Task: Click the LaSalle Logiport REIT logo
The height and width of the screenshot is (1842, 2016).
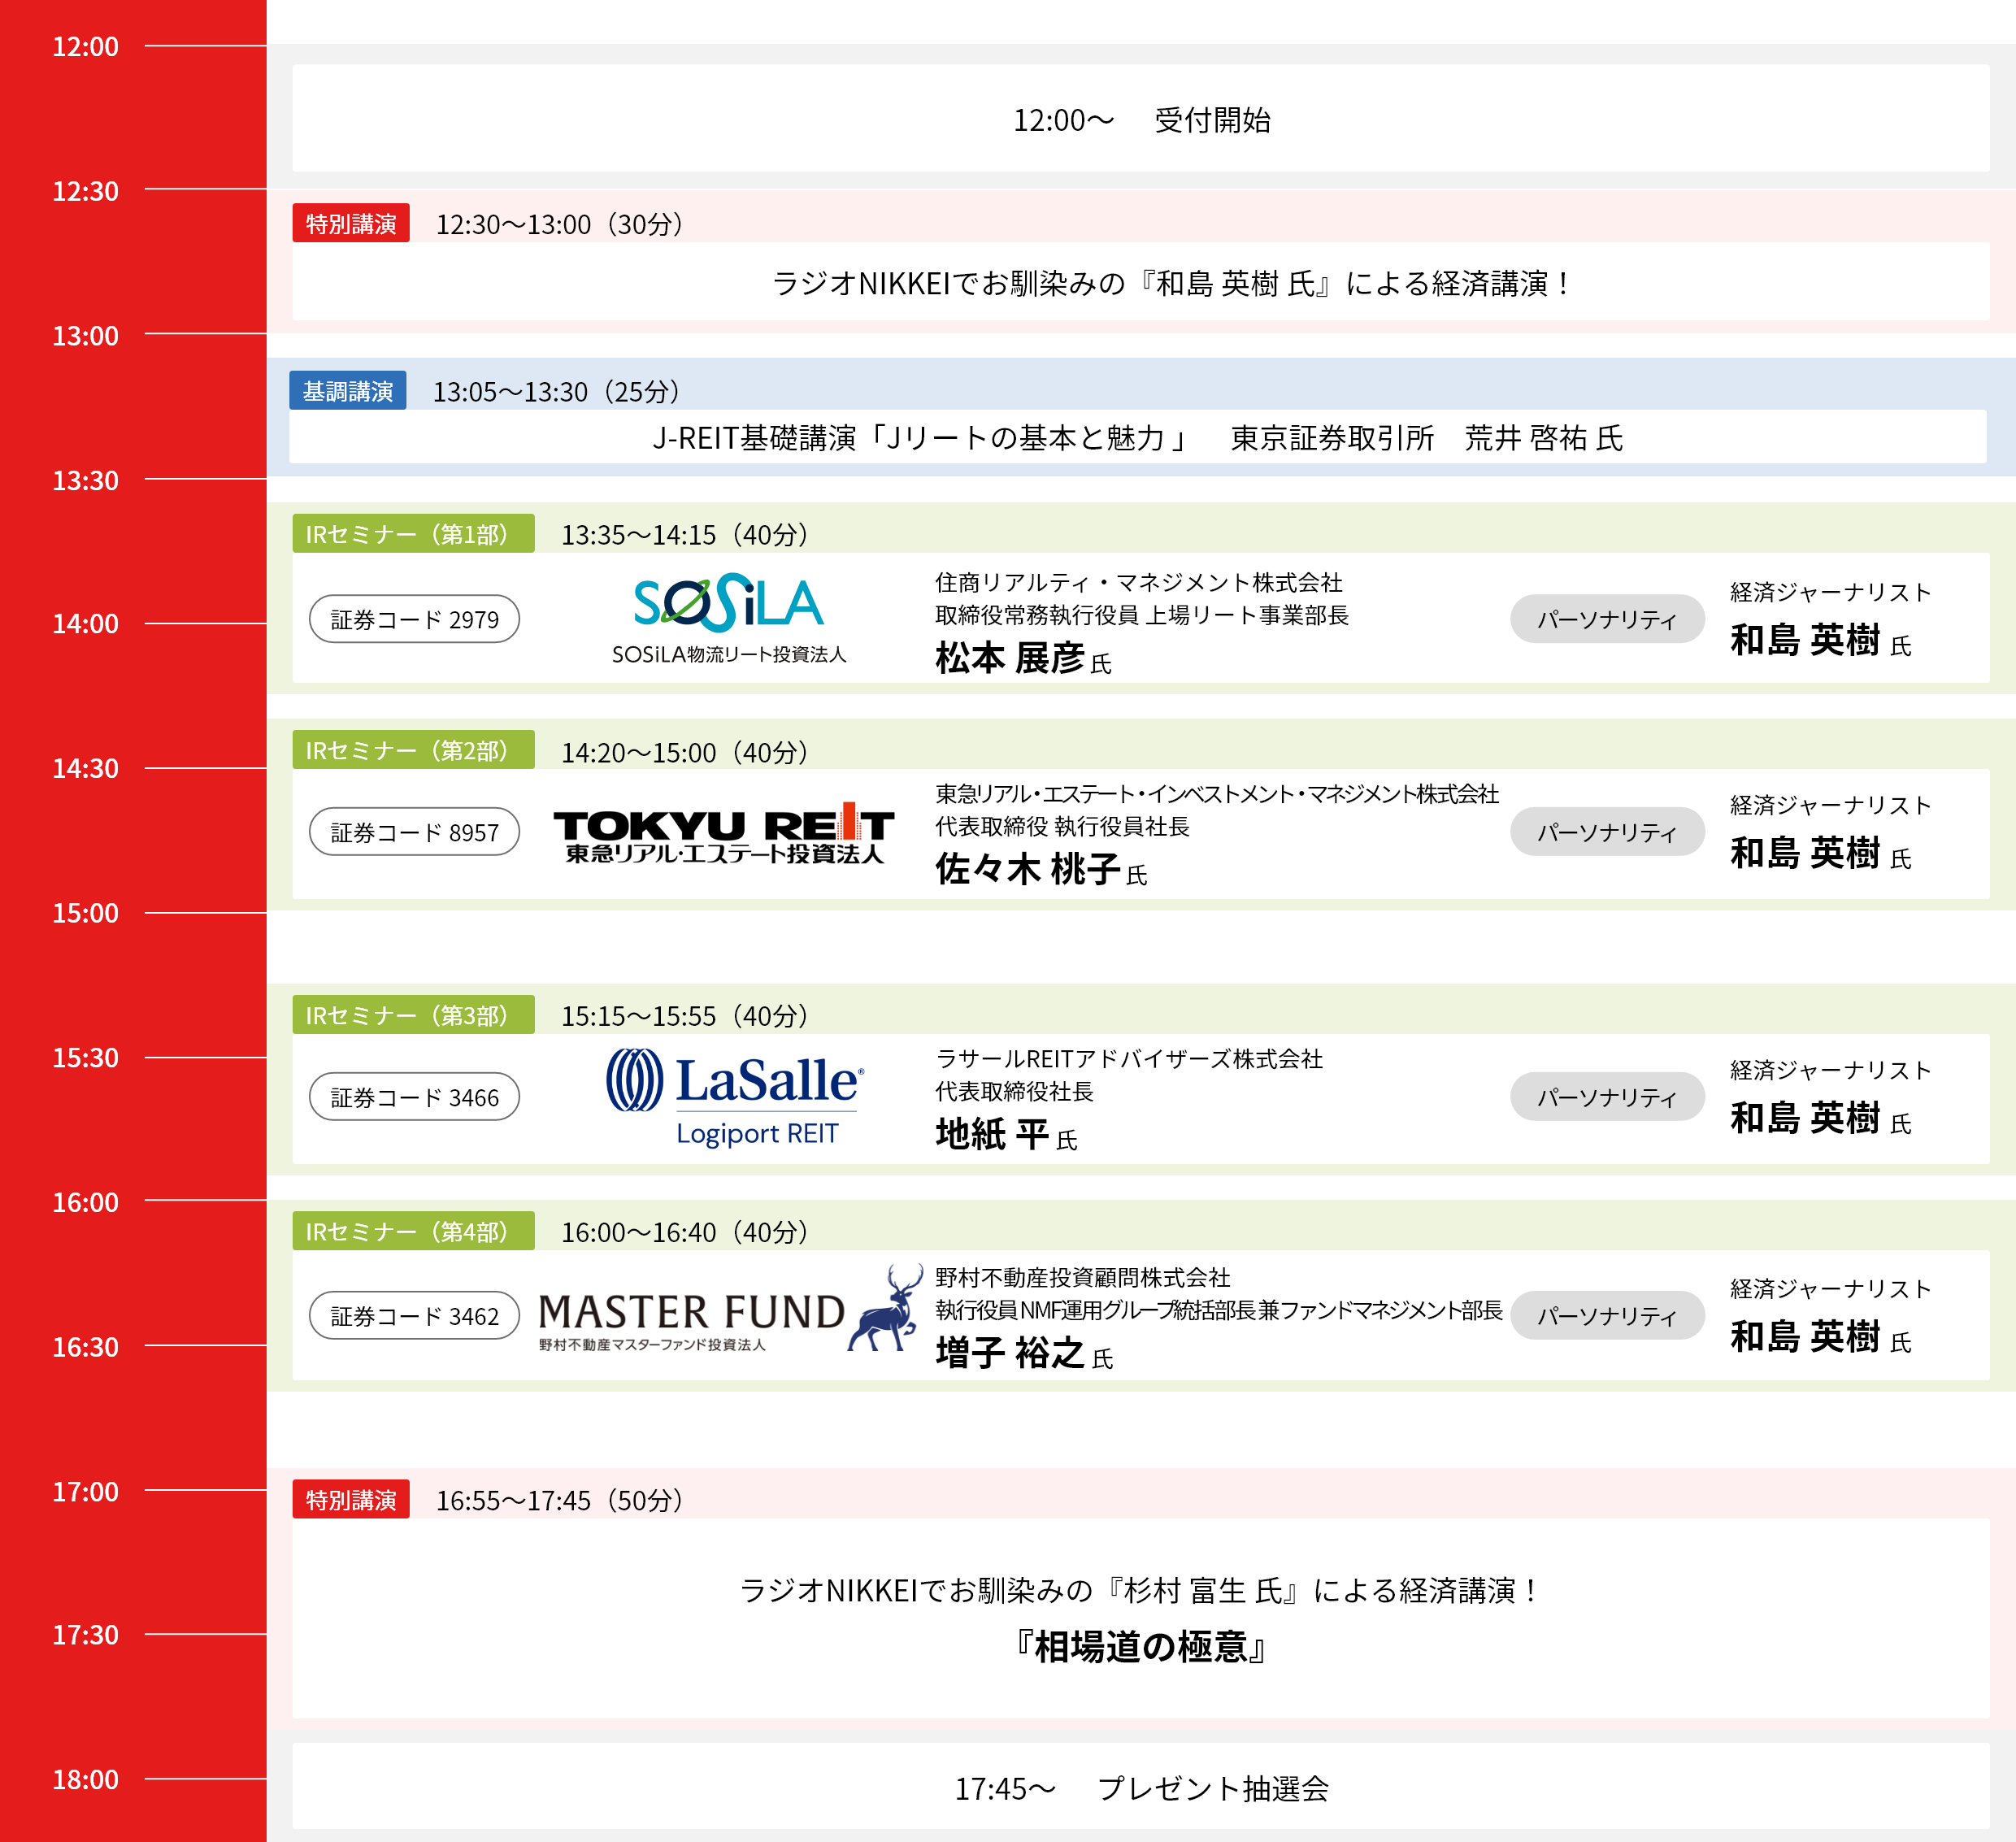Action: click(735, 1097)
